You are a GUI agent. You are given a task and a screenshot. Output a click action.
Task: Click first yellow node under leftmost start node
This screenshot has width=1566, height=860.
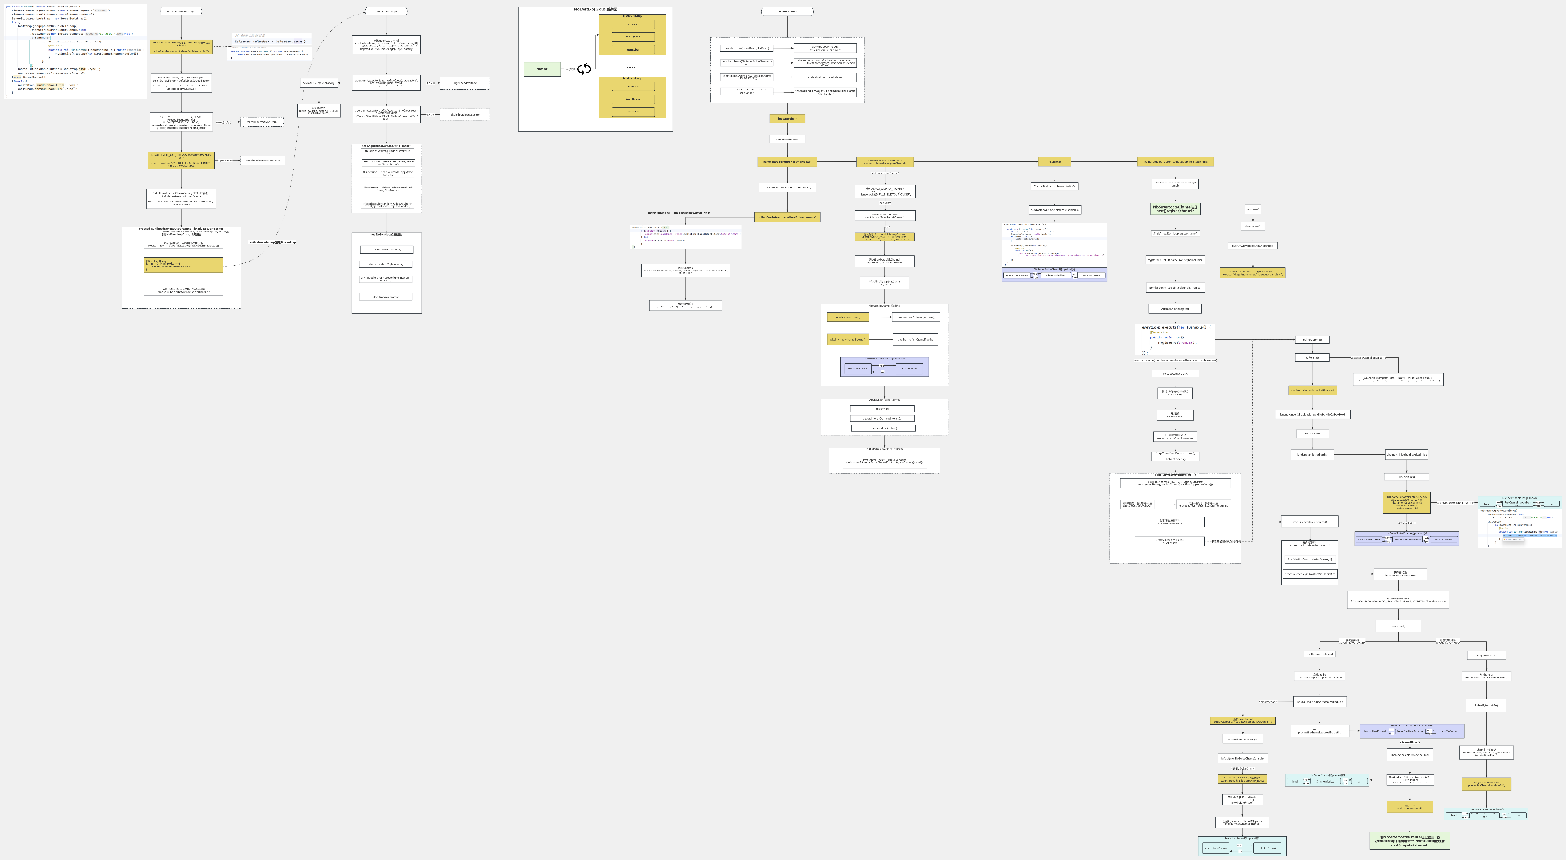(181, 46)
